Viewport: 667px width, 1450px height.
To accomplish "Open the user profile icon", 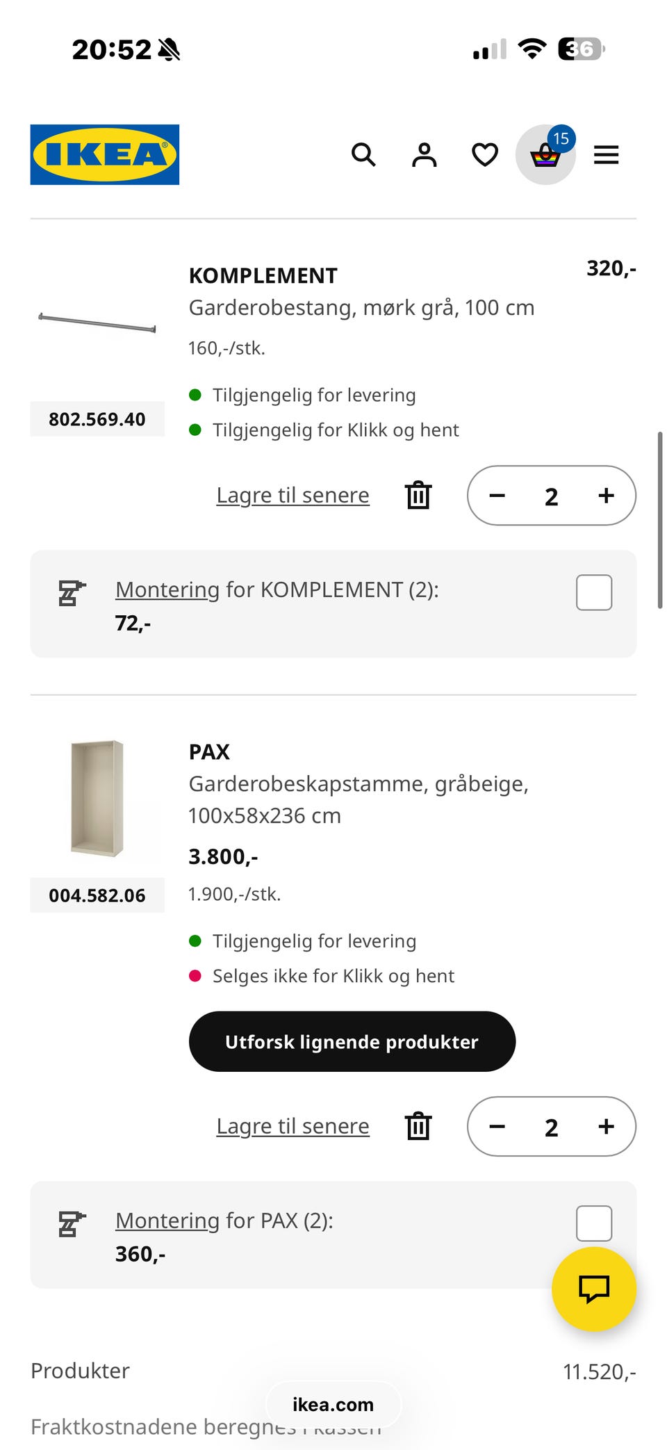I will pyautogui.click(x=424, y=154).
